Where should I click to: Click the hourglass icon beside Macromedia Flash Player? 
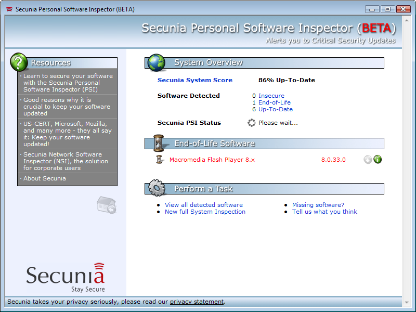pos(159,160)
